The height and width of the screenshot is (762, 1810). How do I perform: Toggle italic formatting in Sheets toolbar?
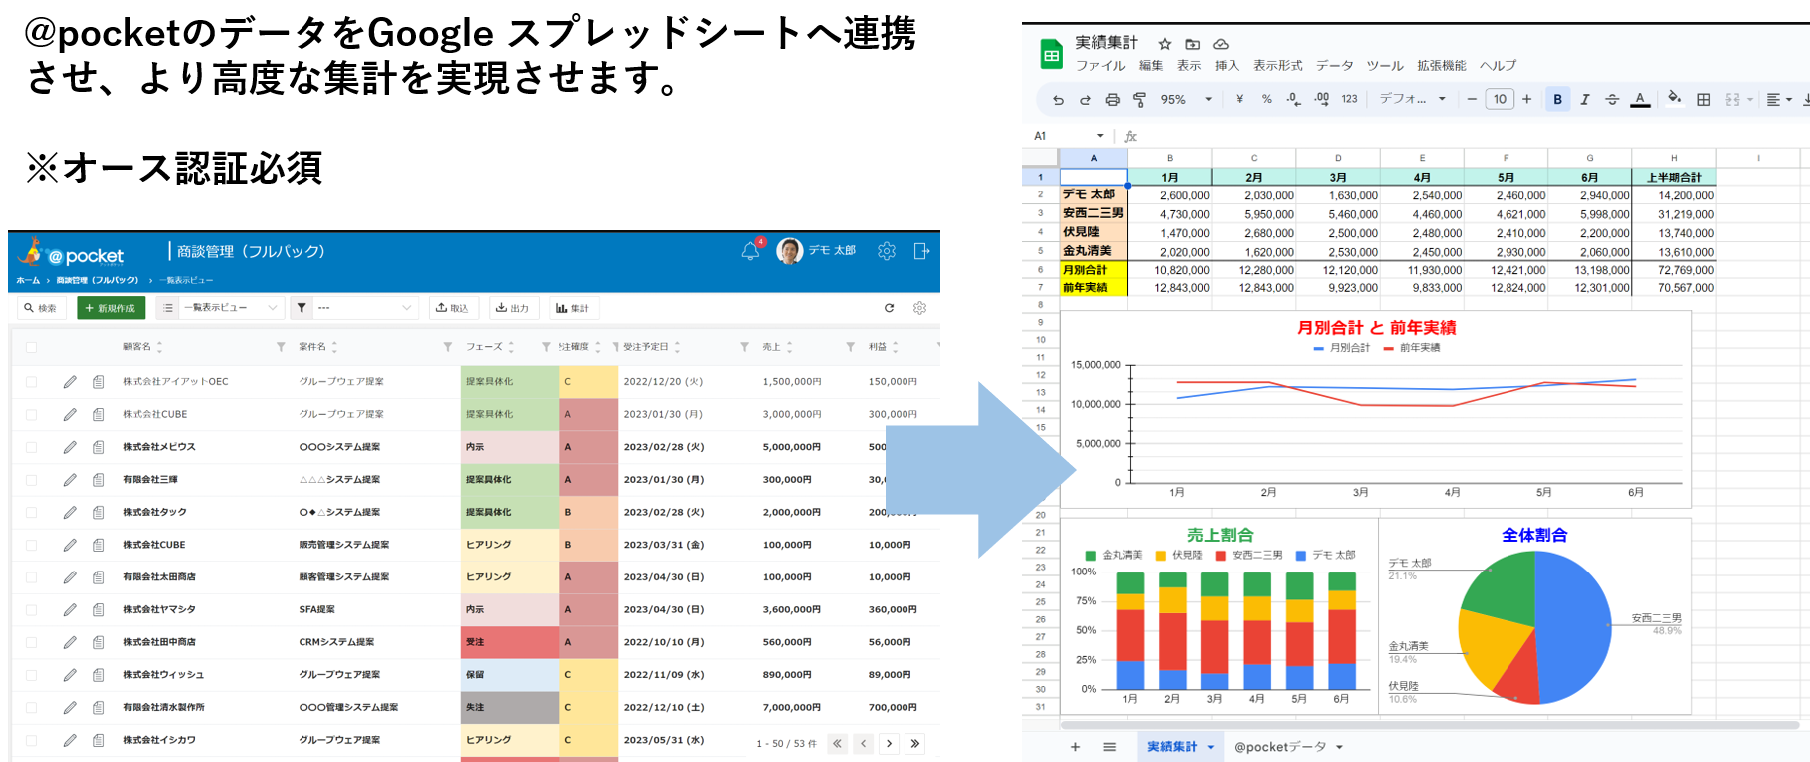coord(1584,99)
